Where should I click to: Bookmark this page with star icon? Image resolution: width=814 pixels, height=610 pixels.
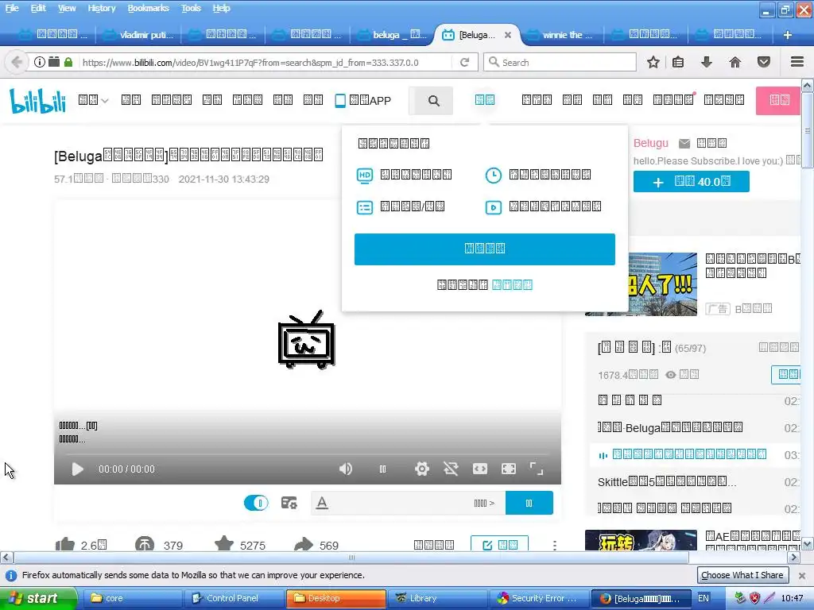click(x=653, y=62)
